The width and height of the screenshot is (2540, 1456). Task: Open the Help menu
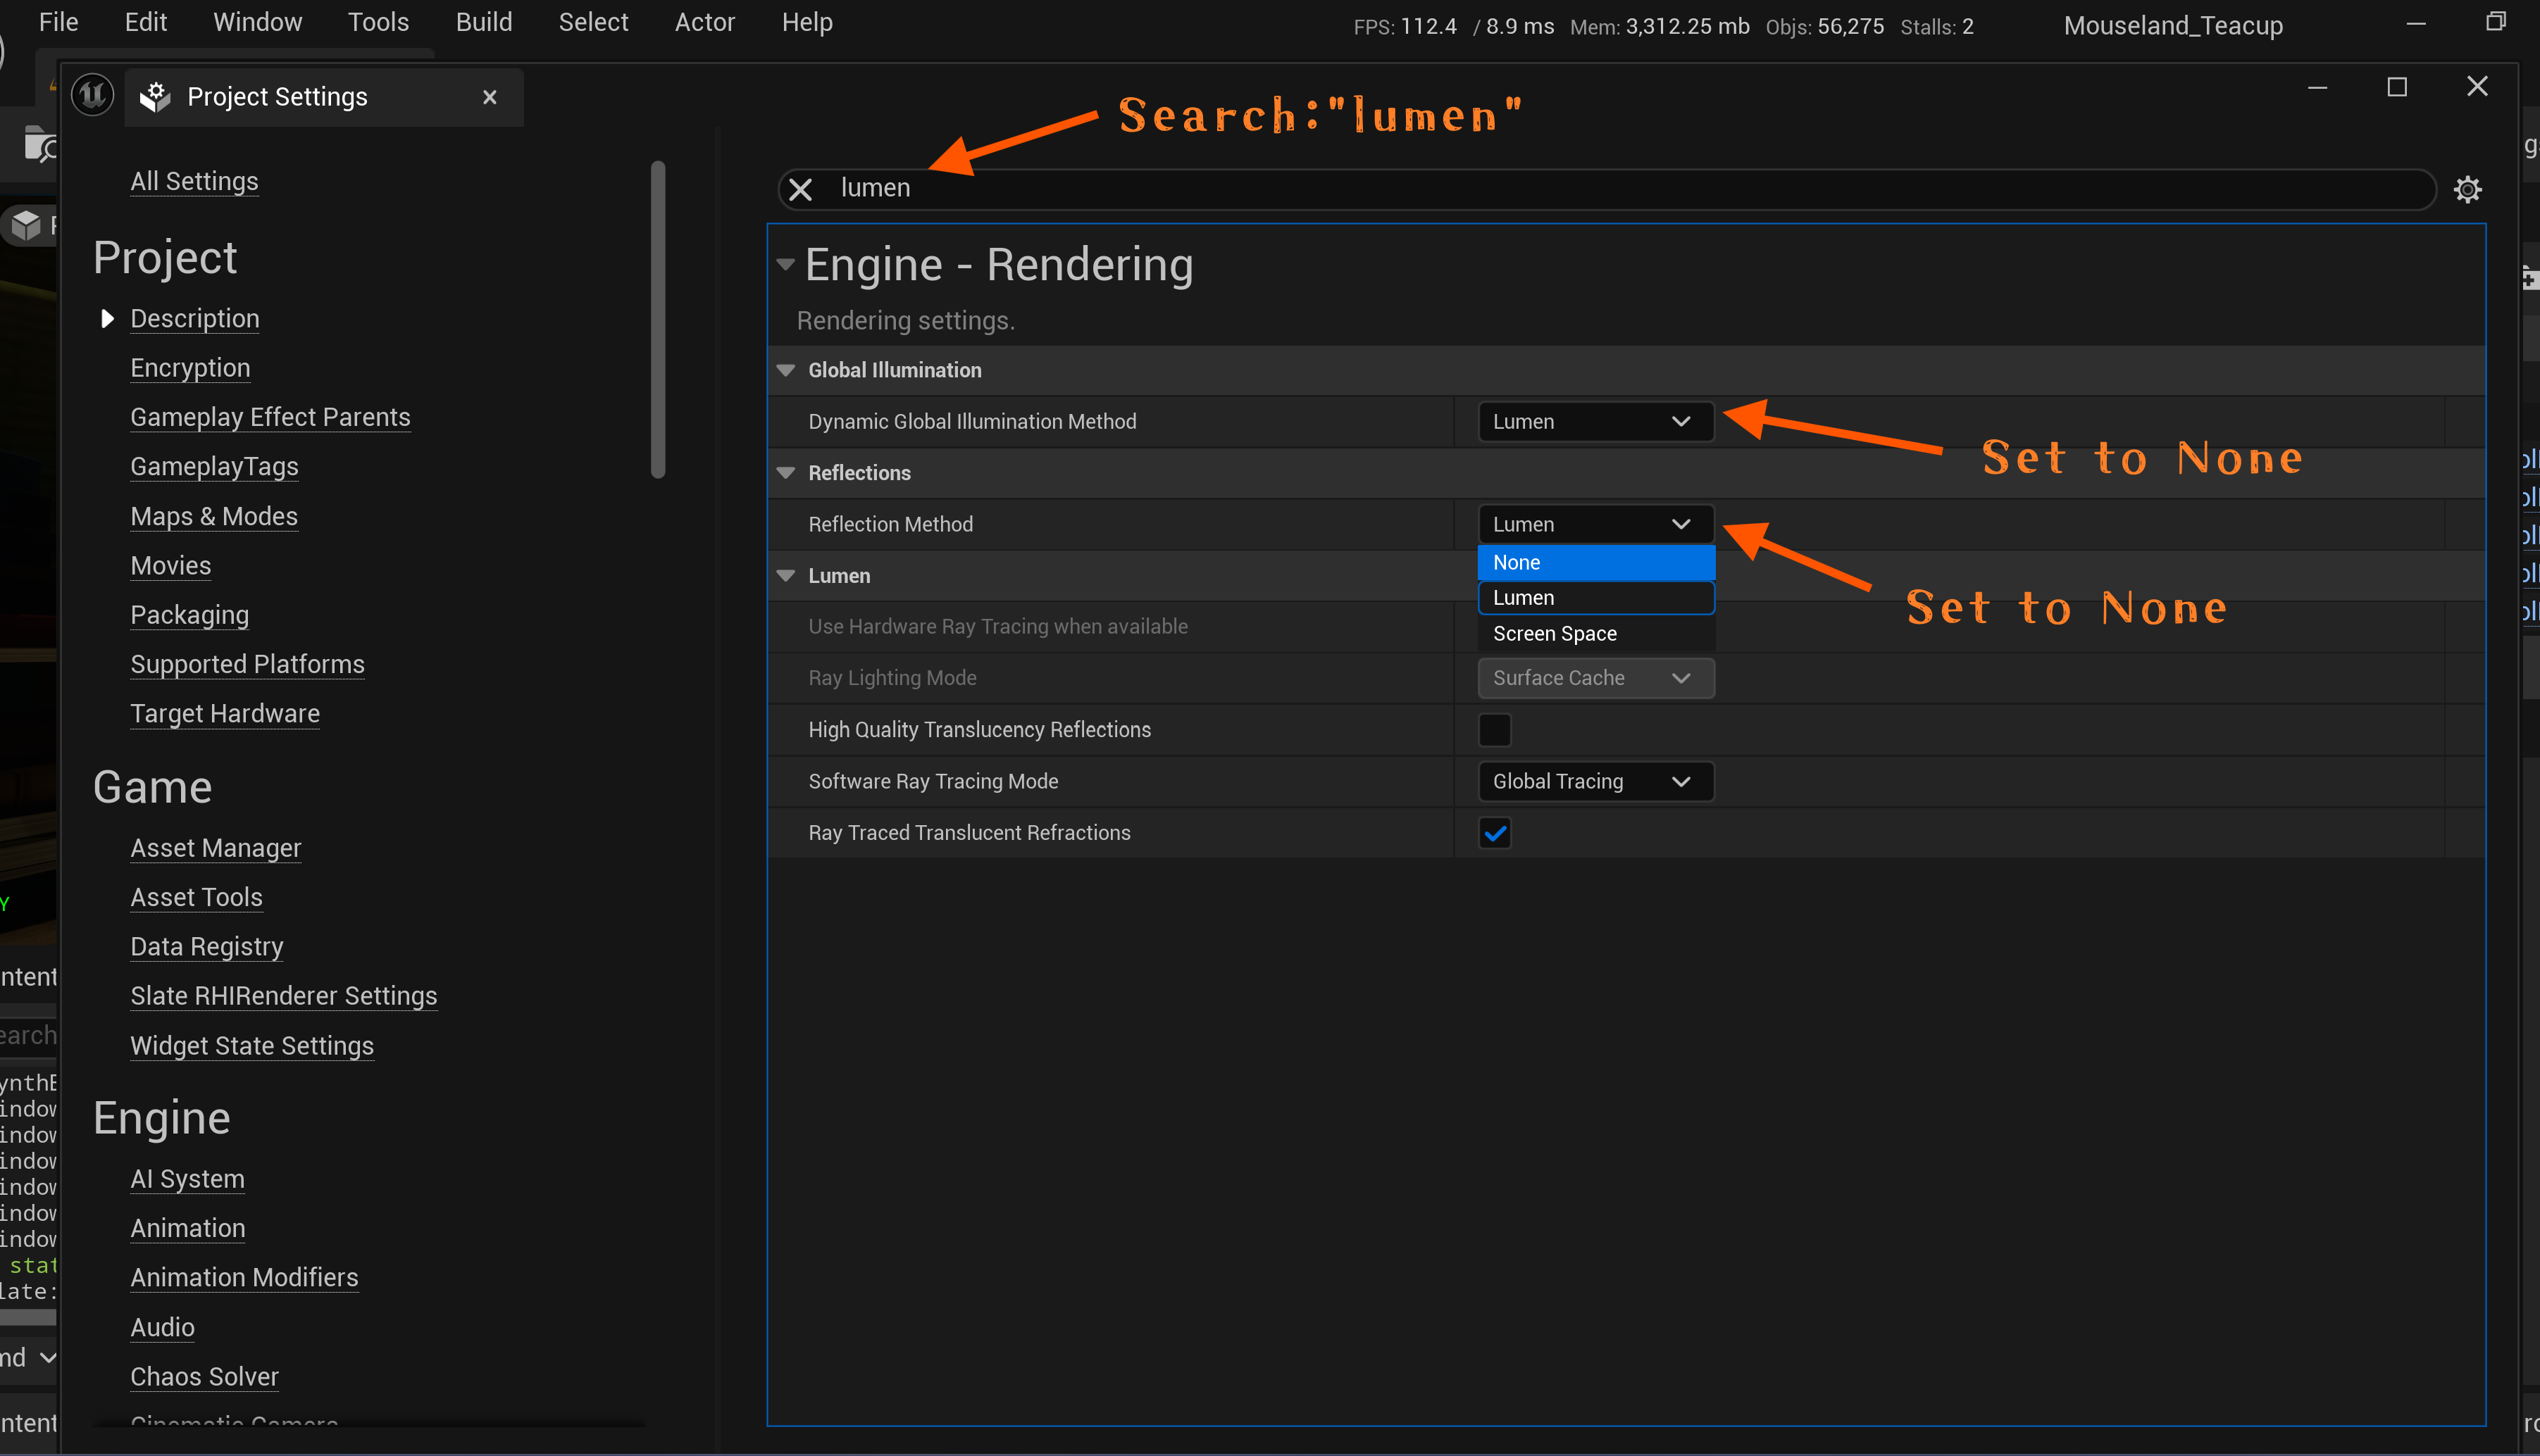807,22
